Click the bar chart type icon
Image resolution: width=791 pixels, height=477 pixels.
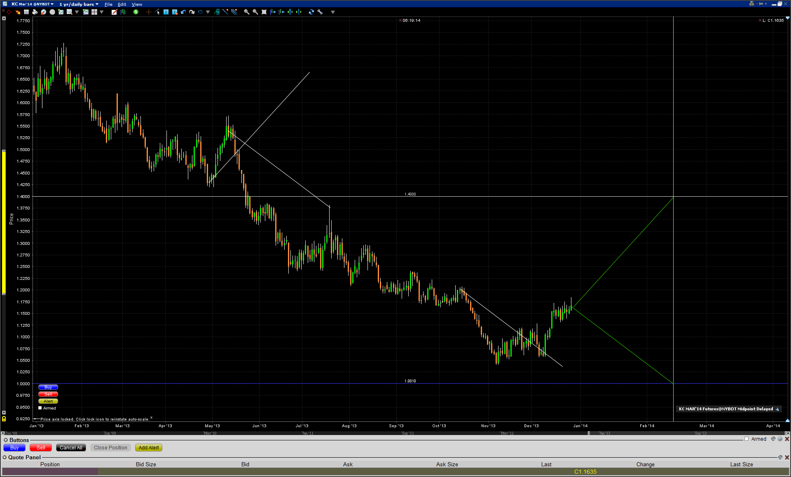pyautogui.click(x=123, y=12)
